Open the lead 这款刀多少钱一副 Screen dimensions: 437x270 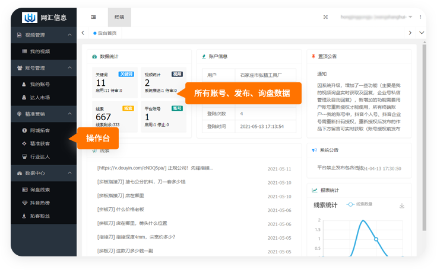tap(125, 251)
